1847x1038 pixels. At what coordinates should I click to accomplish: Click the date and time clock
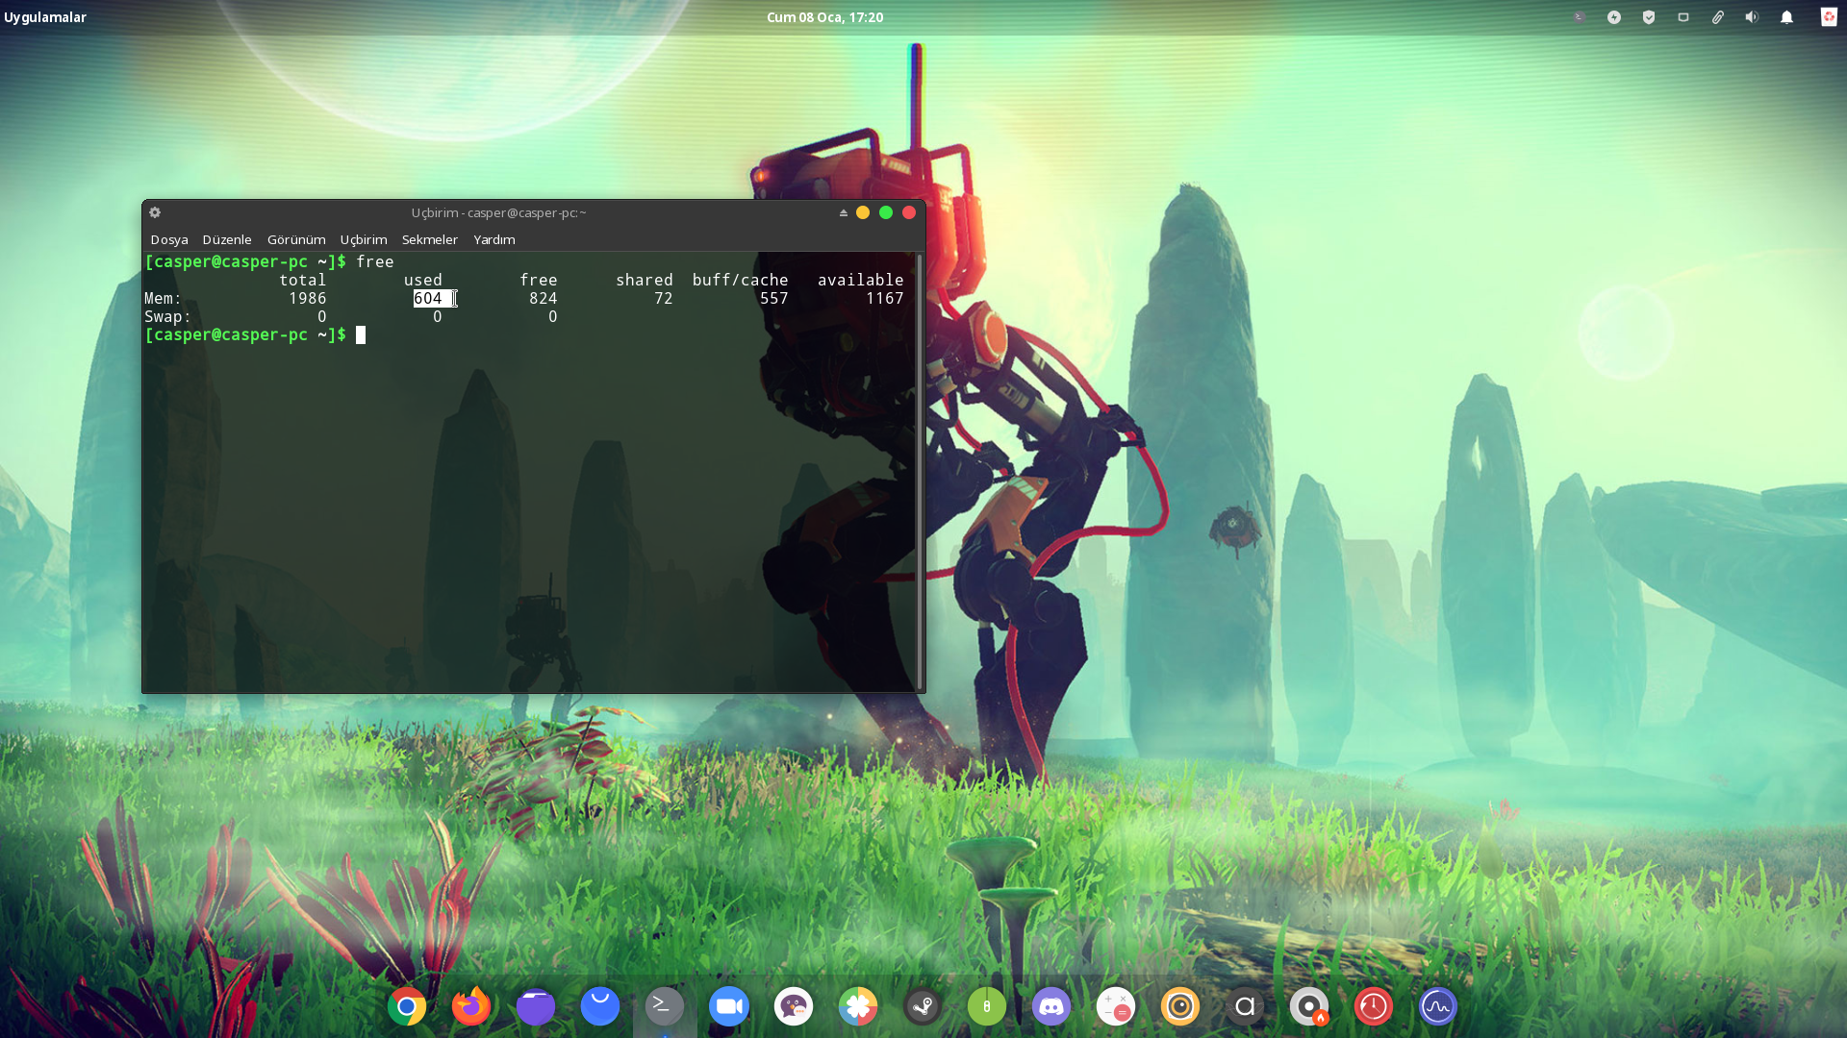[x=824, y=17]
